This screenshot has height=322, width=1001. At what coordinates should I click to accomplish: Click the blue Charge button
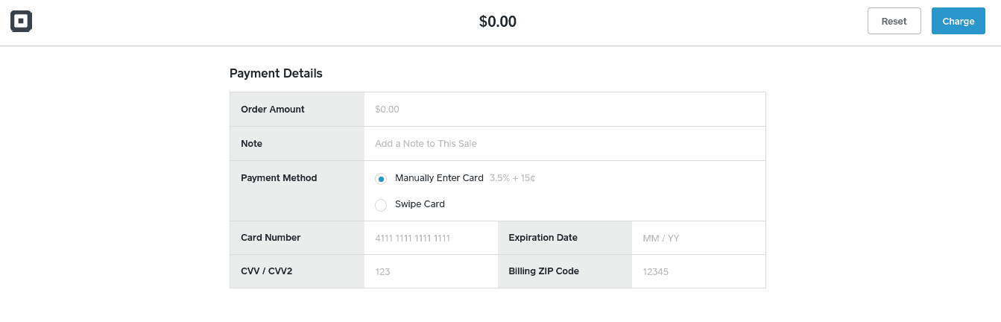pyautogui.click(x=958, y=21)
